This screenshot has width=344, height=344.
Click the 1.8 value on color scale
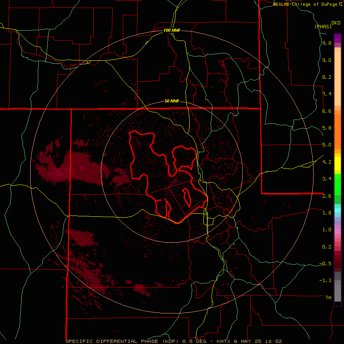click(x=327, y=213)
